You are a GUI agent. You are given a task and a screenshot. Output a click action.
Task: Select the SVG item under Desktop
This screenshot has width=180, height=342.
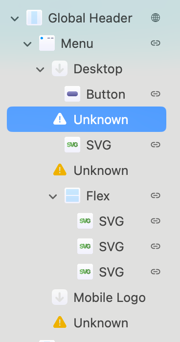pos(87,145)
